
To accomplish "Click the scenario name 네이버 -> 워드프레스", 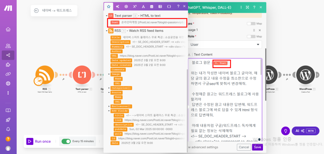I will pos(57,10).
